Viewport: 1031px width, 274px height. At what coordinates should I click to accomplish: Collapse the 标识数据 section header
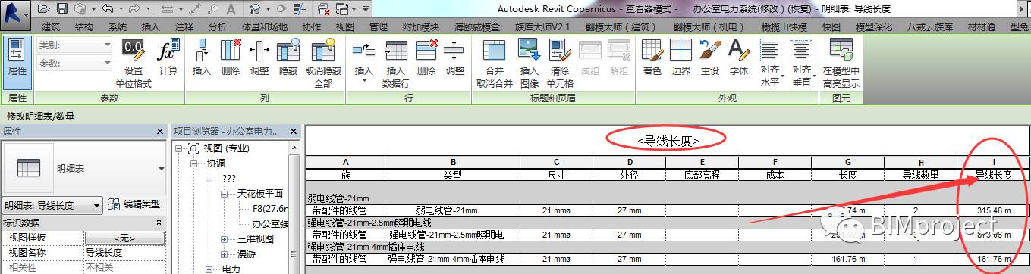click(x=159, y=223)
